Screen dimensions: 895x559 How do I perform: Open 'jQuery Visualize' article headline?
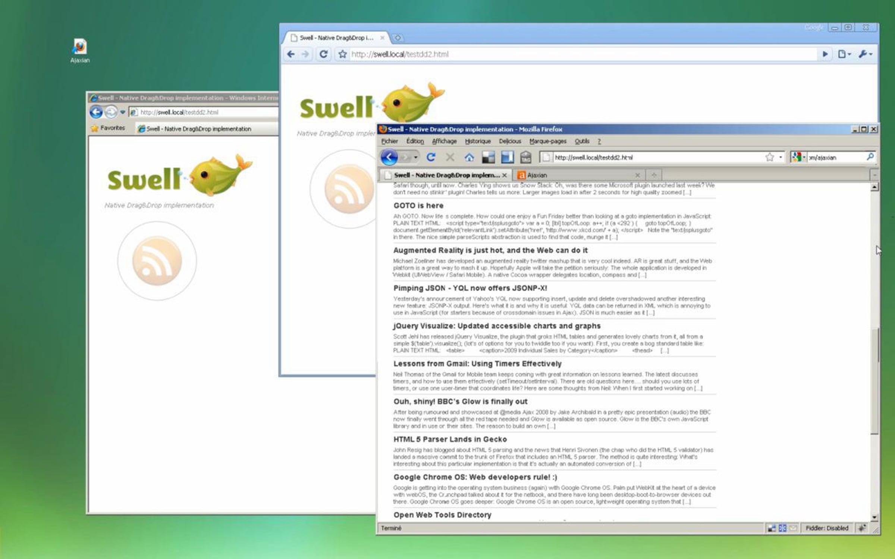[x=497, y=326]
